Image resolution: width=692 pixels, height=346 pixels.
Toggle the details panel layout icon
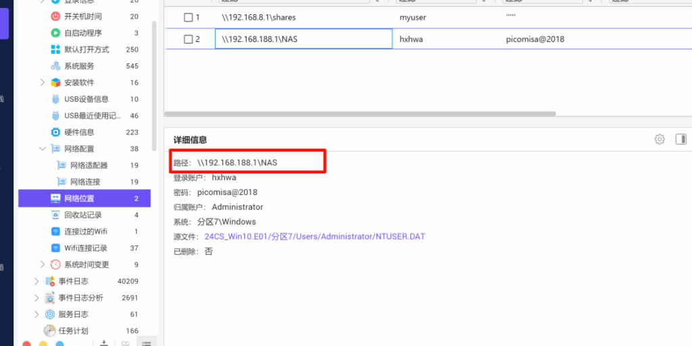[681, 140]
